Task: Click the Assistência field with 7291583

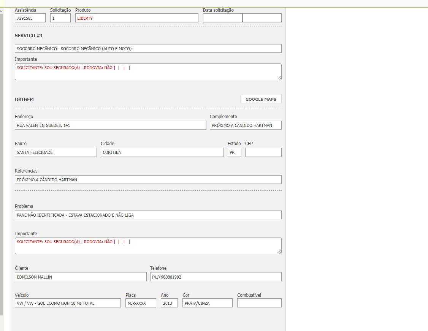Action: [30, 18]
